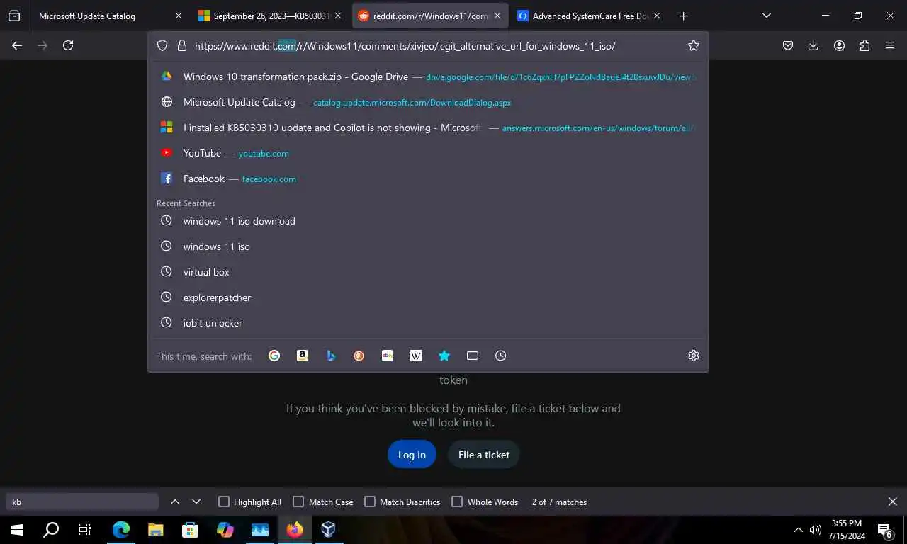Search with Wikipedia engine icon
The height and width of the screenshot is (544, 907).
(x=416, y=356)
